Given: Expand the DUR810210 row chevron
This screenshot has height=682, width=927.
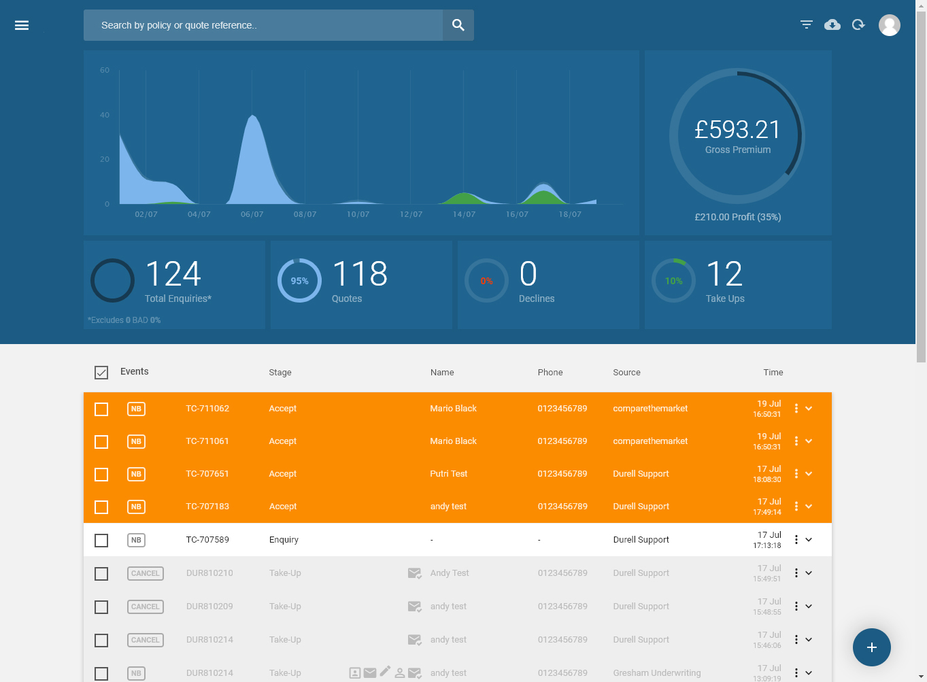Looking at the screenshot, I should [x=809, y=573].
